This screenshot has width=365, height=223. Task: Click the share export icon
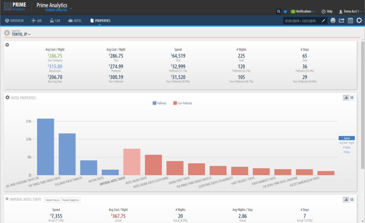(341, 21)
